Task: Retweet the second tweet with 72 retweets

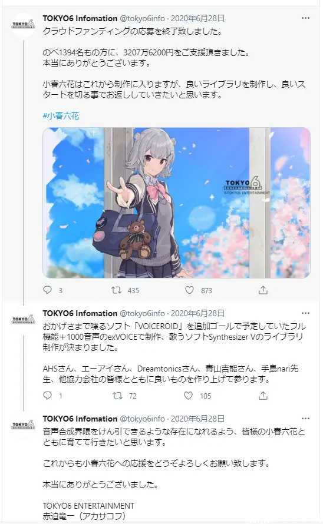Action: tap(117, 396)
